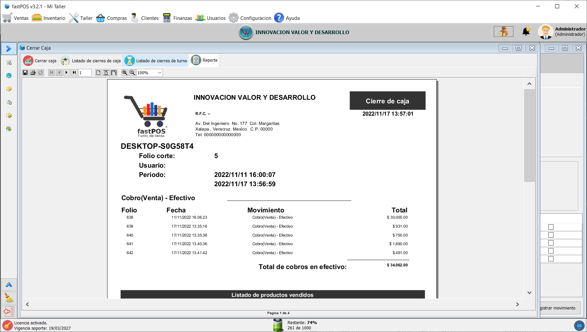Open the 100% zoom level dropdown

160,73
